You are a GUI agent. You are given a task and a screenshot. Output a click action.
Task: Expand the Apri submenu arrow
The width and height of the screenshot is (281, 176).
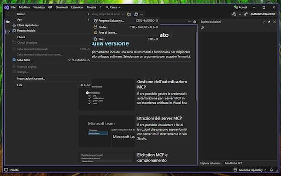(88, 19)
